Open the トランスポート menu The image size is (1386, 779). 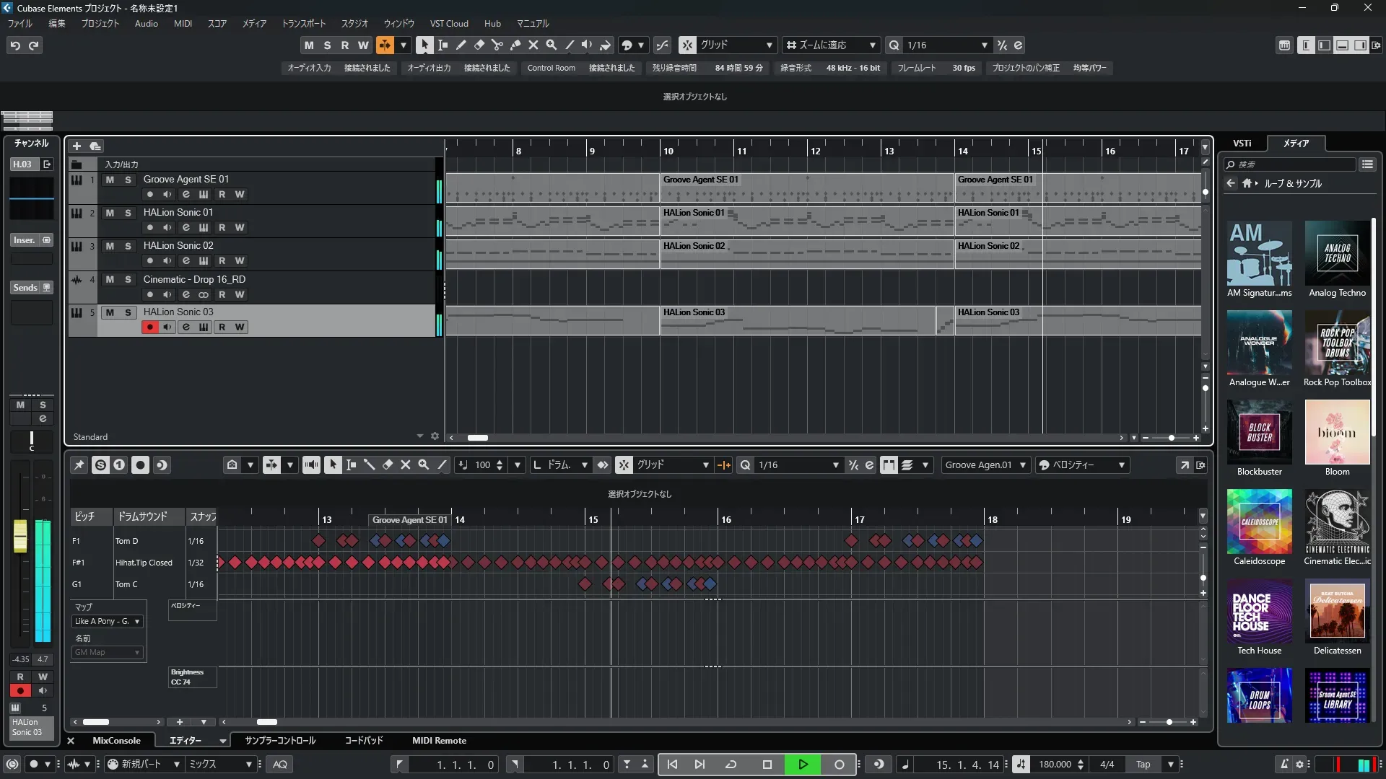[x=303, y=24]
